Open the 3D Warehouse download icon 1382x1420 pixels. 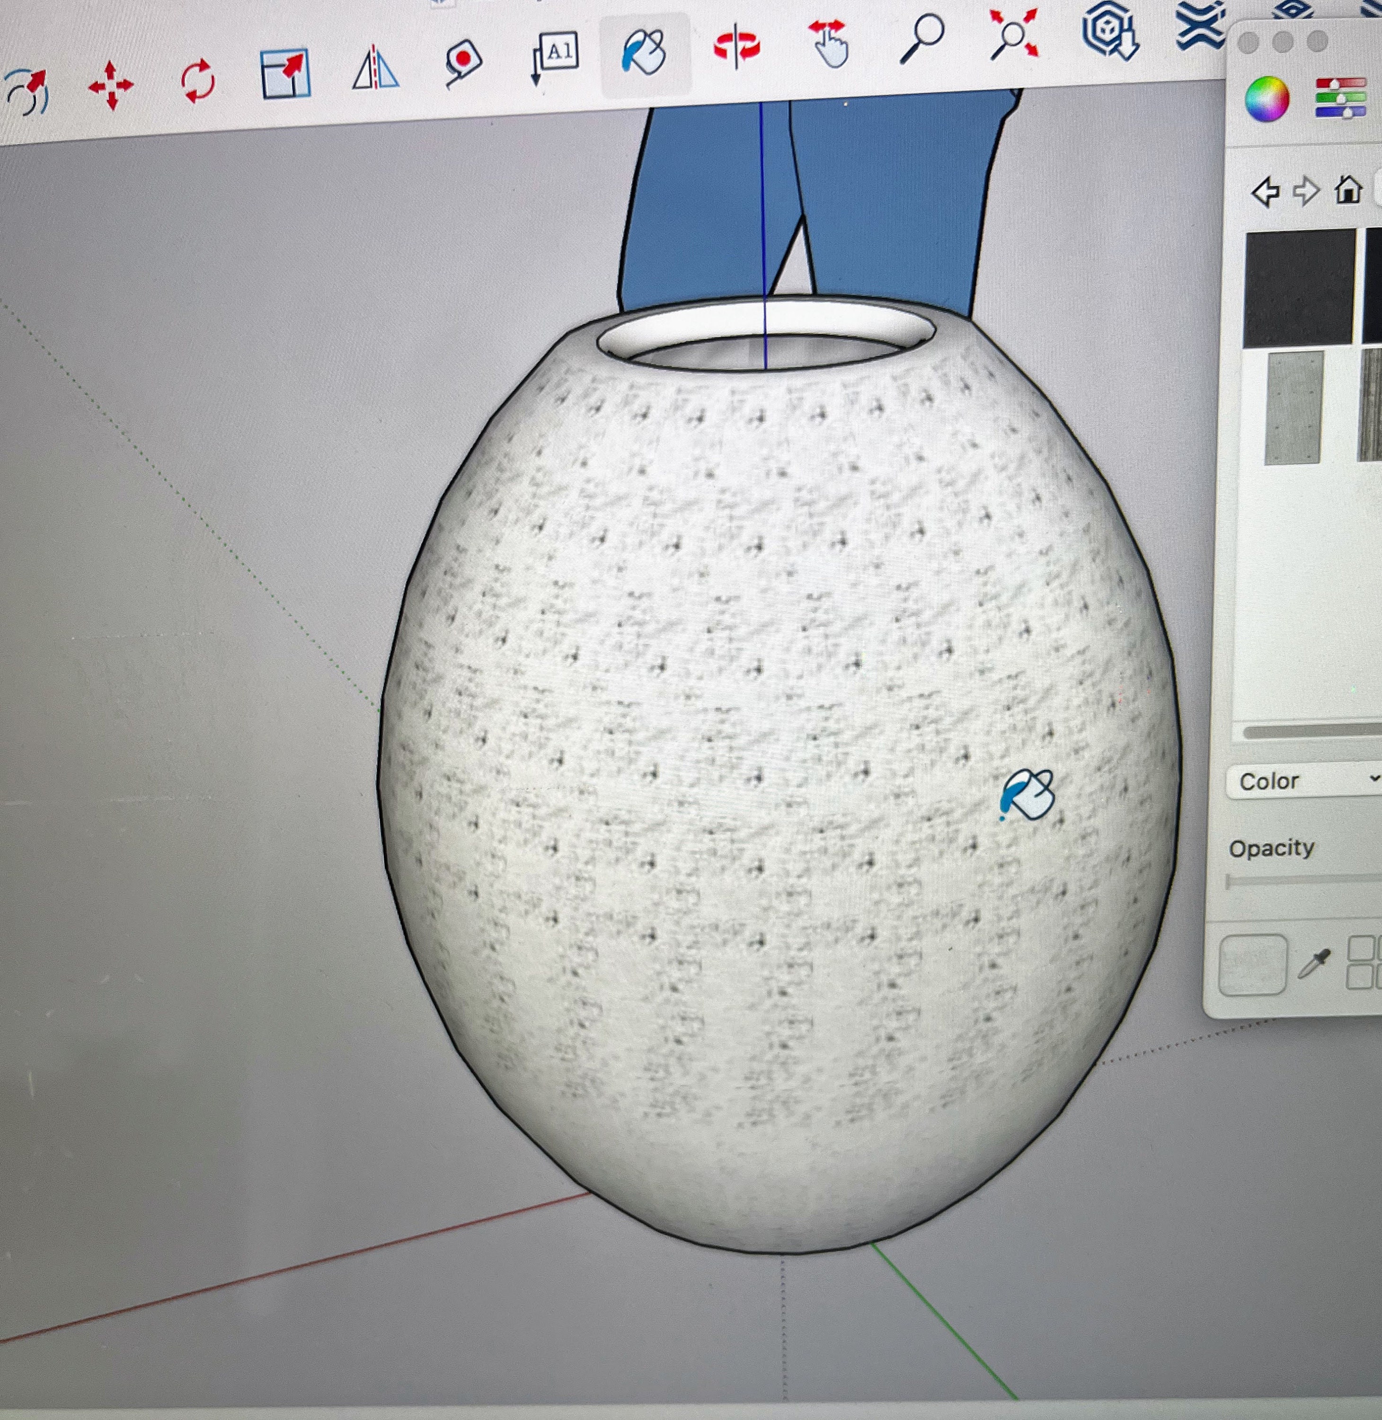(x=1110, y=30)
